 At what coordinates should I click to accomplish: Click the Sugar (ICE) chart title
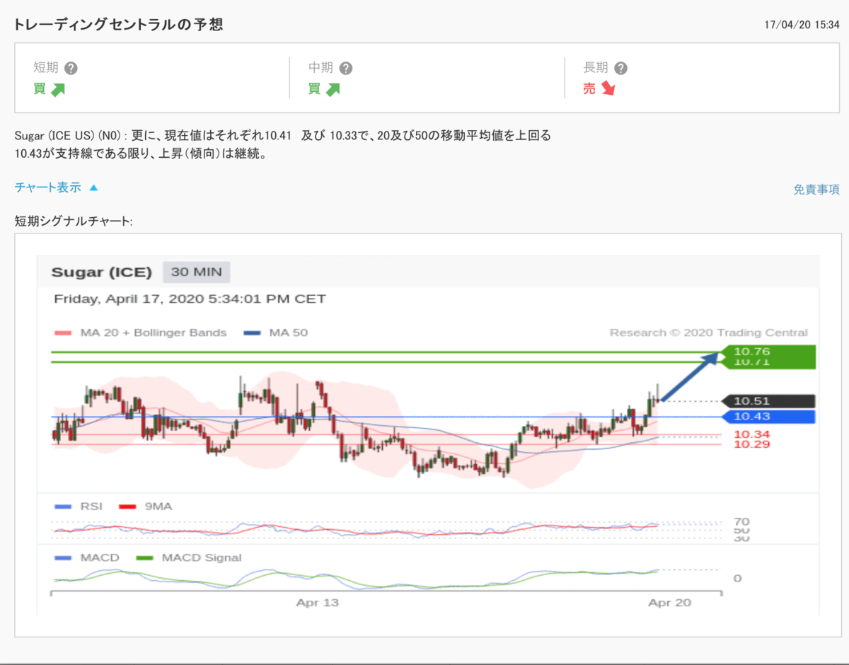(x=101, y=272)
